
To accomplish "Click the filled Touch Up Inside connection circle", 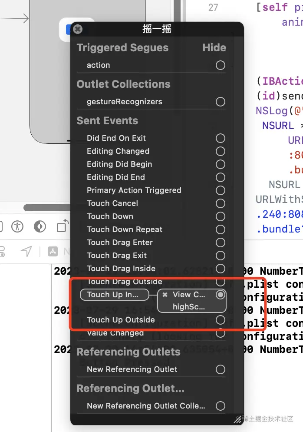I will [x=221, y=295].
